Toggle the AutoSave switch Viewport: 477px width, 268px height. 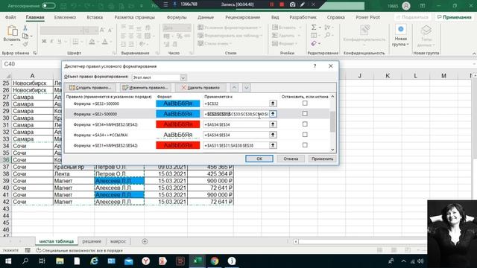coord(48,6)
